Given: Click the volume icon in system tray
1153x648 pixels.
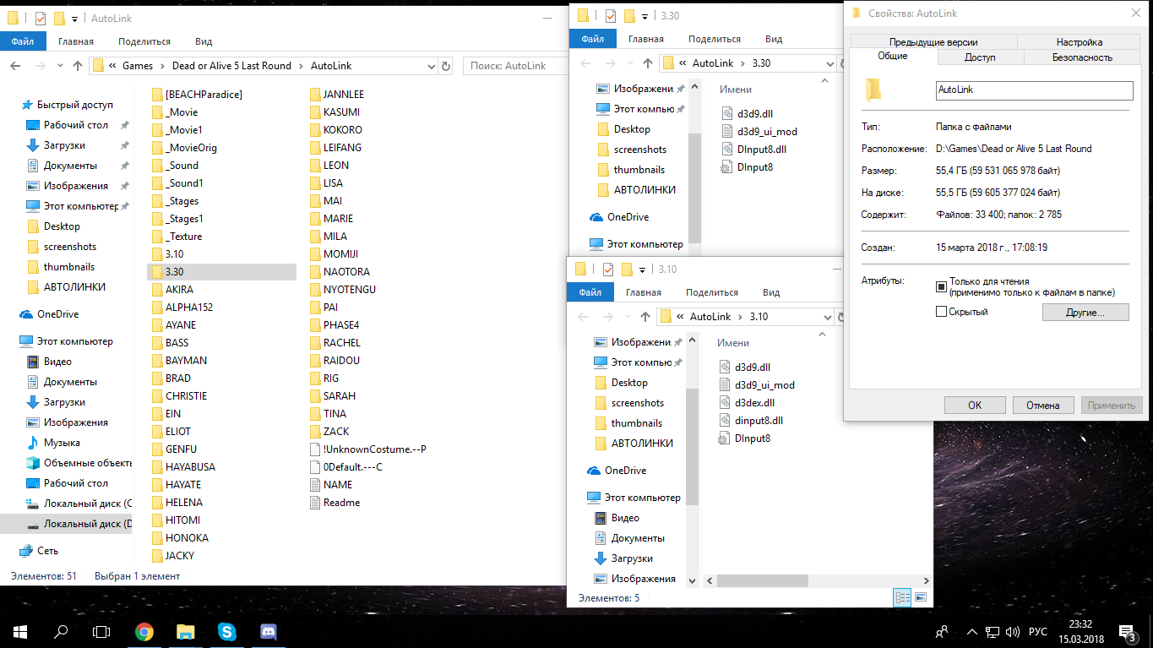Looking at the screenshot, I should pos(1012,632).
